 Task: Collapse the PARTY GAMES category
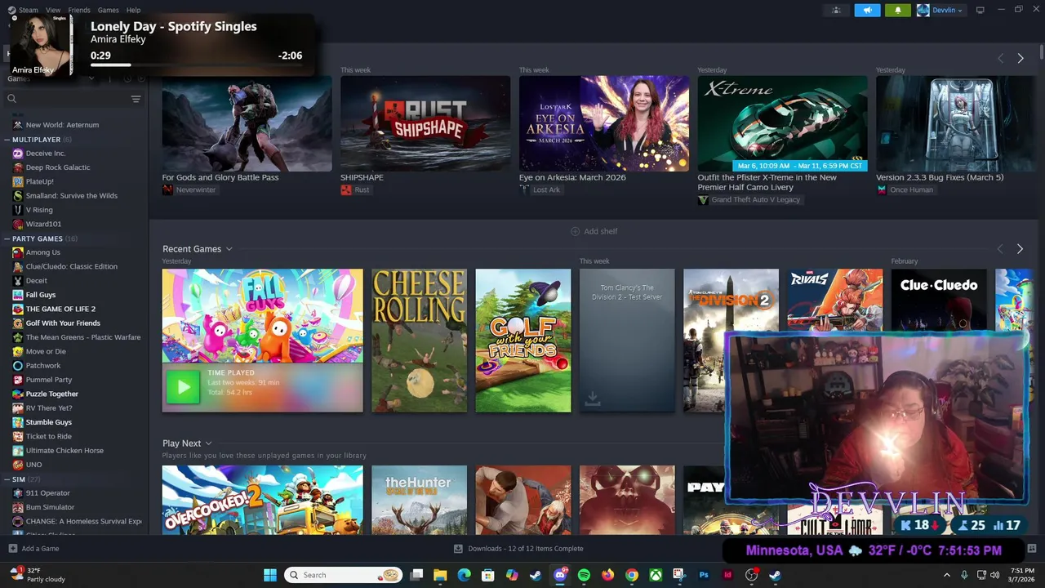point(7,238)
